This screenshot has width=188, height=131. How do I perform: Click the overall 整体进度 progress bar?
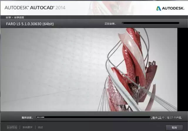click(93, 117)
